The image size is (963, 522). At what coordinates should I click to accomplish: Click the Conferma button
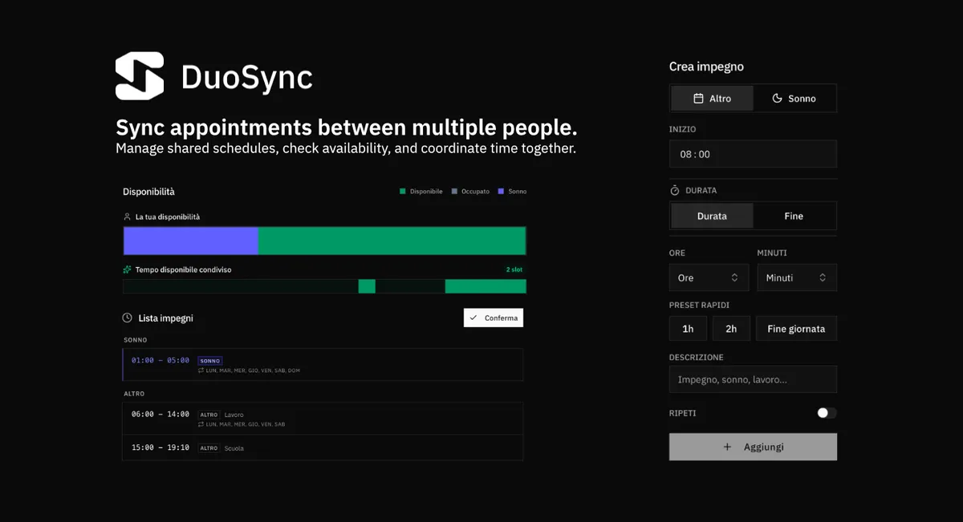[493, 318]
